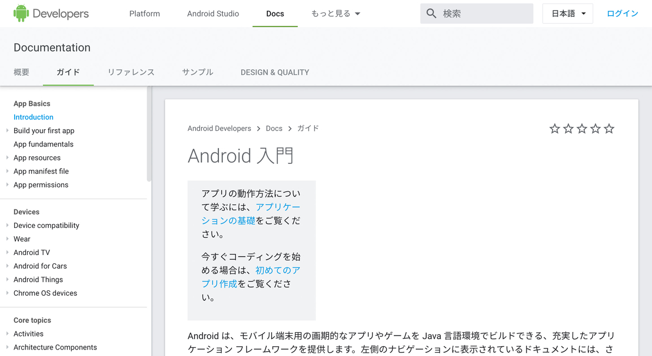
Task: Switch to the 概要 tab
Action: coord(22,72)
